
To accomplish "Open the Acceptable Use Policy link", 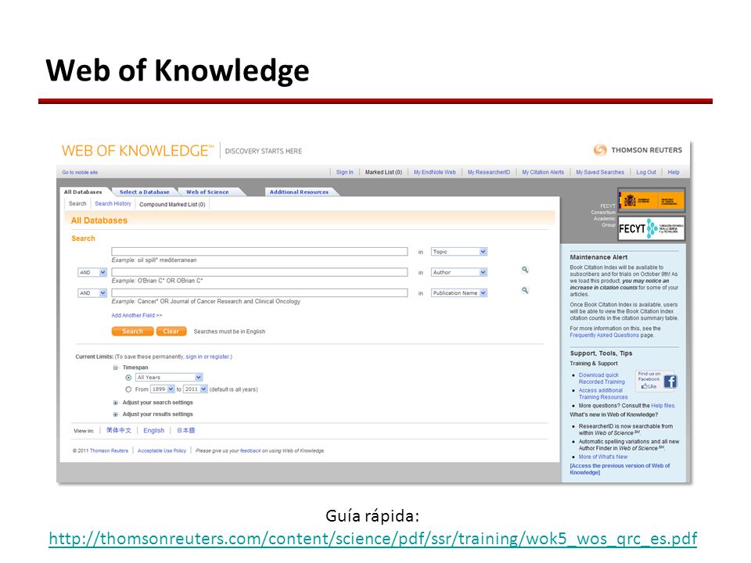I will (x=162, y=451).
